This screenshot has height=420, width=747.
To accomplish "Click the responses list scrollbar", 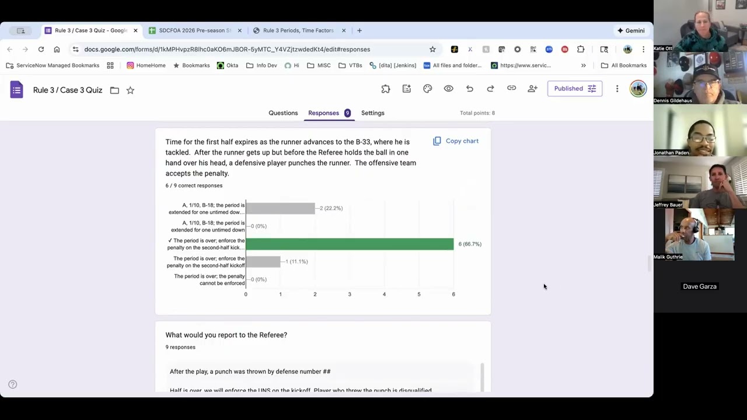I will point(482,377).
